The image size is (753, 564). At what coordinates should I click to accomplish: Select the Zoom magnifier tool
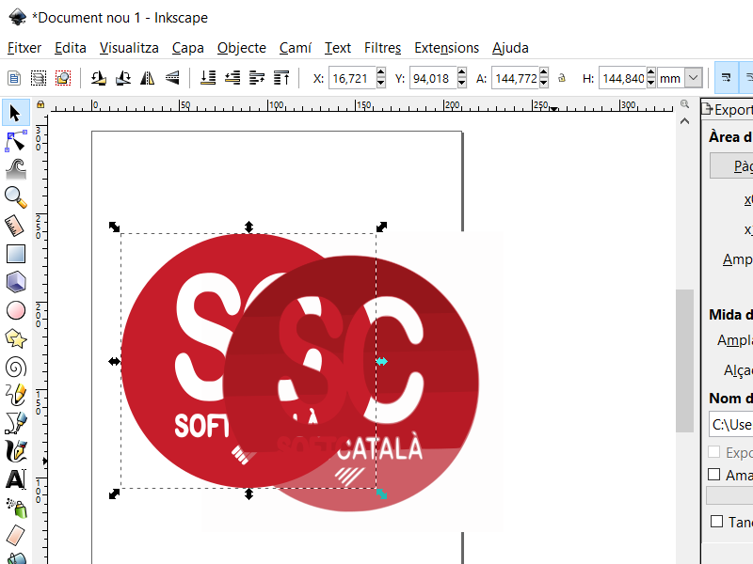click(15, 197)
